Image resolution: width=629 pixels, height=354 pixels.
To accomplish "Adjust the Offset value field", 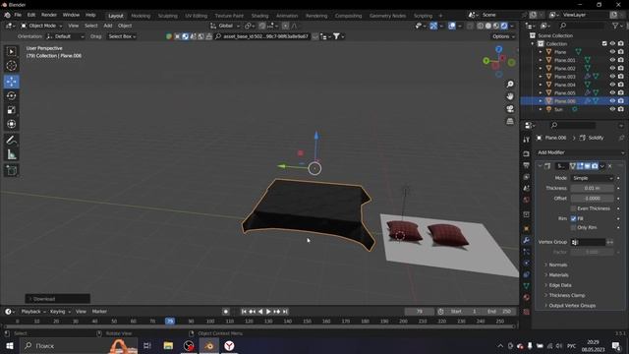I will [592, 199].
